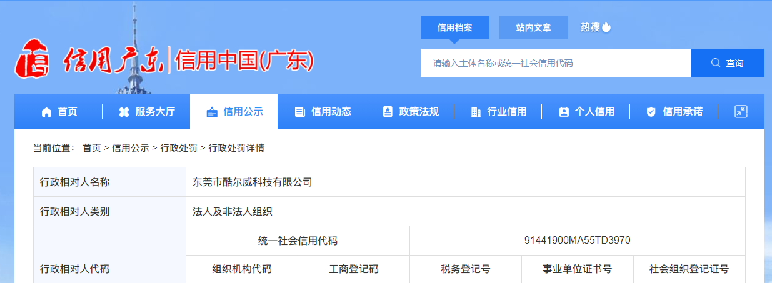This screenshot has width=772, height=283.
Task: Open the 信用承诺 navigation menu
Action: (673, 112)
